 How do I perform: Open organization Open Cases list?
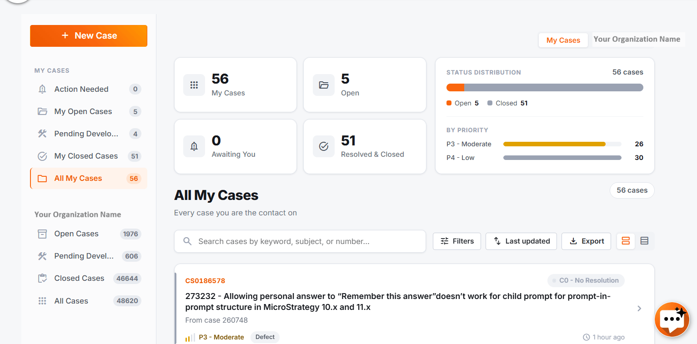click(x=89, y=234)
